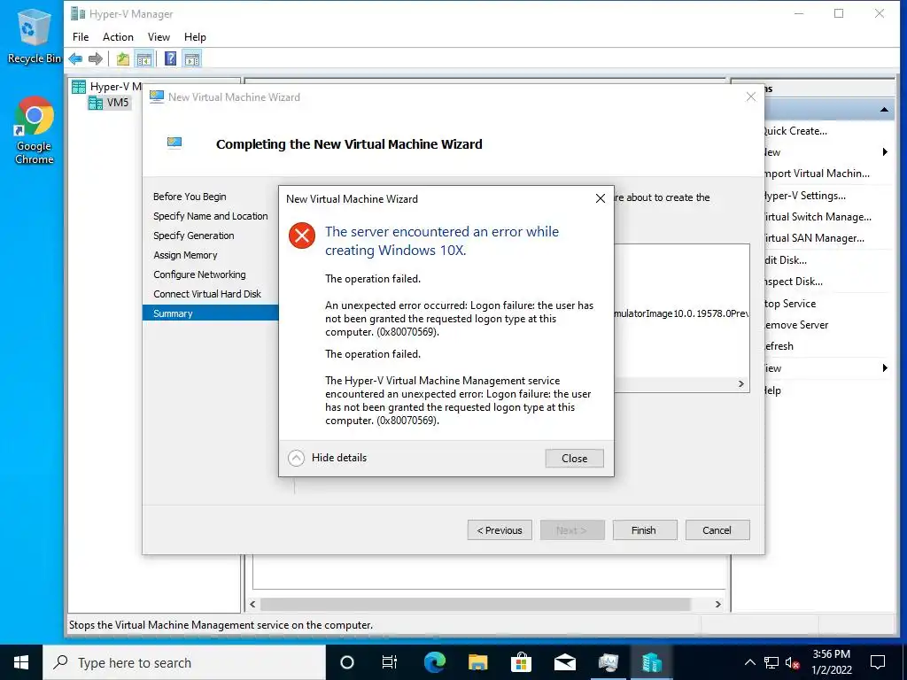Click the Up one level folder icon
The height and width of the screenshot is (680, 907).
(122, 58)
